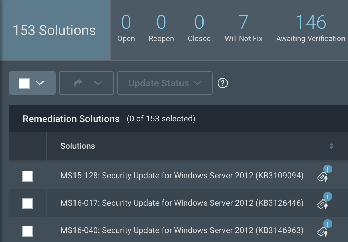This screenshot has height=242, width=348.
Task: Click the attachment icon for MS15-128 row
Action: click(x=322, y=177)
